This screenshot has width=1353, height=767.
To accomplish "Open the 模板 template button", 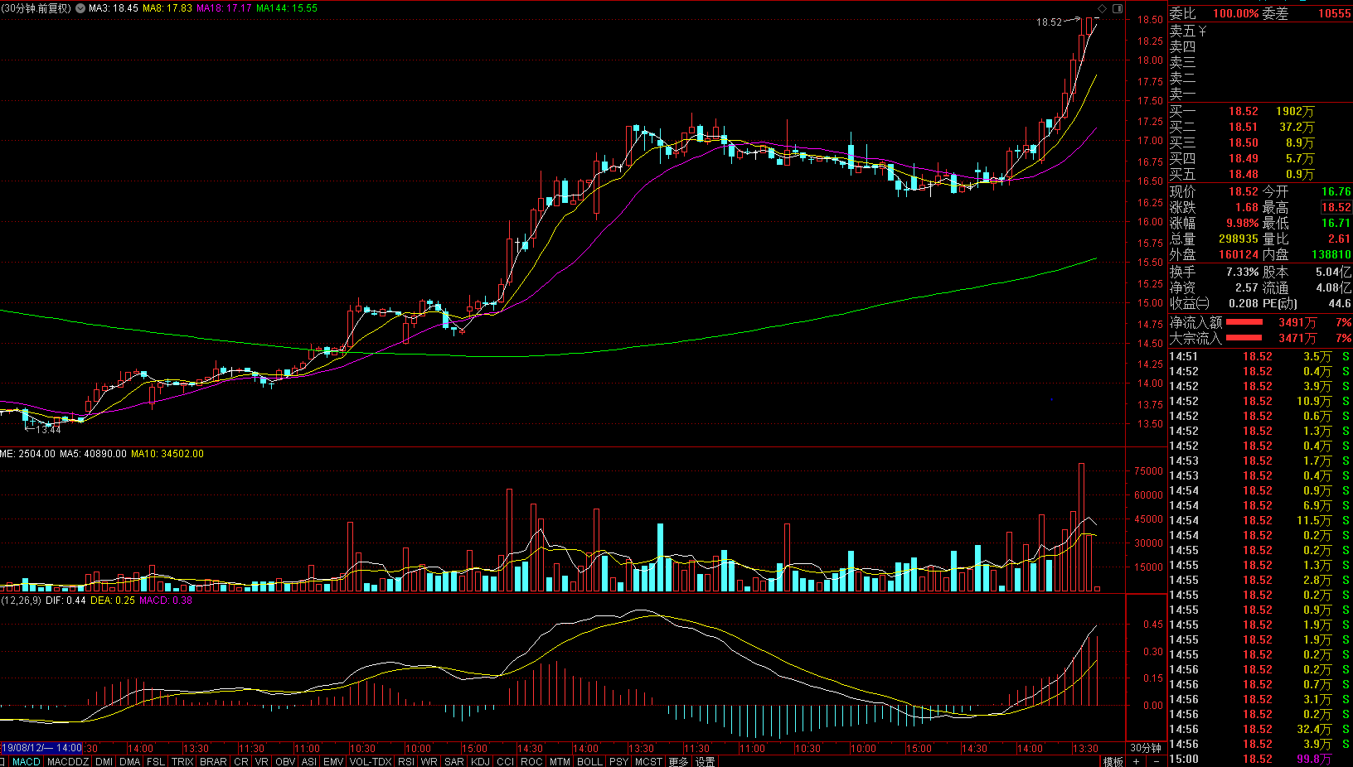I will click(x=1113, y=761).
